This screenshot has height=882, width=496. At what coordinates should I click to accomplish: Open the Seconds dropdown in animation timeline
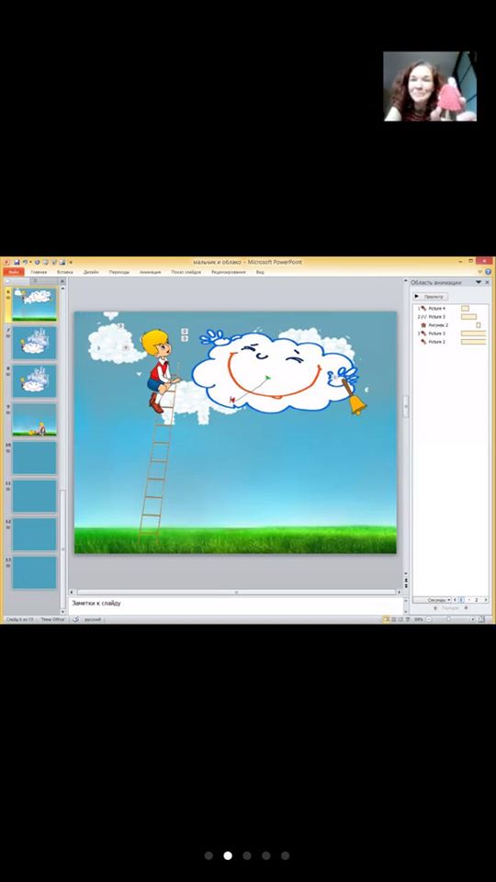coord(437,600)
